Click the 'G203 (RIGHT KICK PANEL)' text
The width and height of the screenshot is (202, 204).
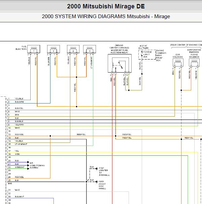click(x=102, y=185)
